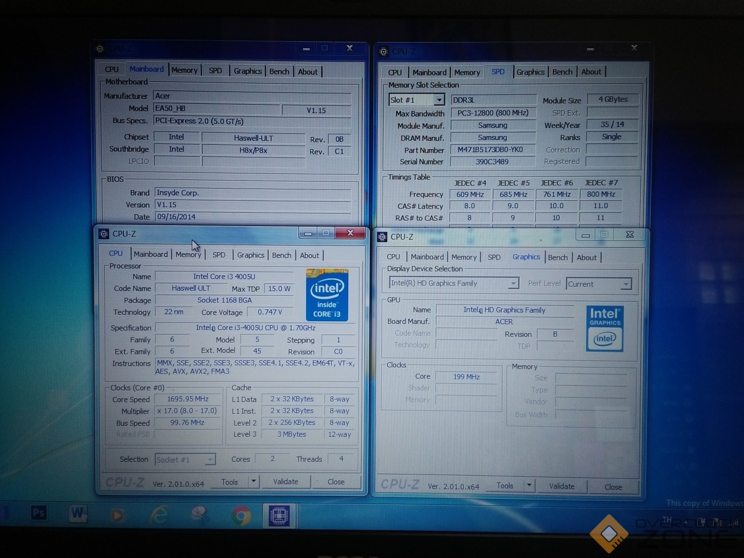Open Graphics tab in Mainboard window

point(247,71)
